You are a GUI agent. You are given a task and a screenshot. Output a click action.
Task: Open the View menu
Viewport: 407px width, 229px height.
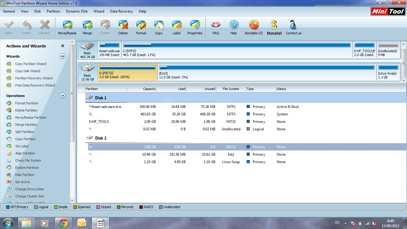[x=25, y=11]
